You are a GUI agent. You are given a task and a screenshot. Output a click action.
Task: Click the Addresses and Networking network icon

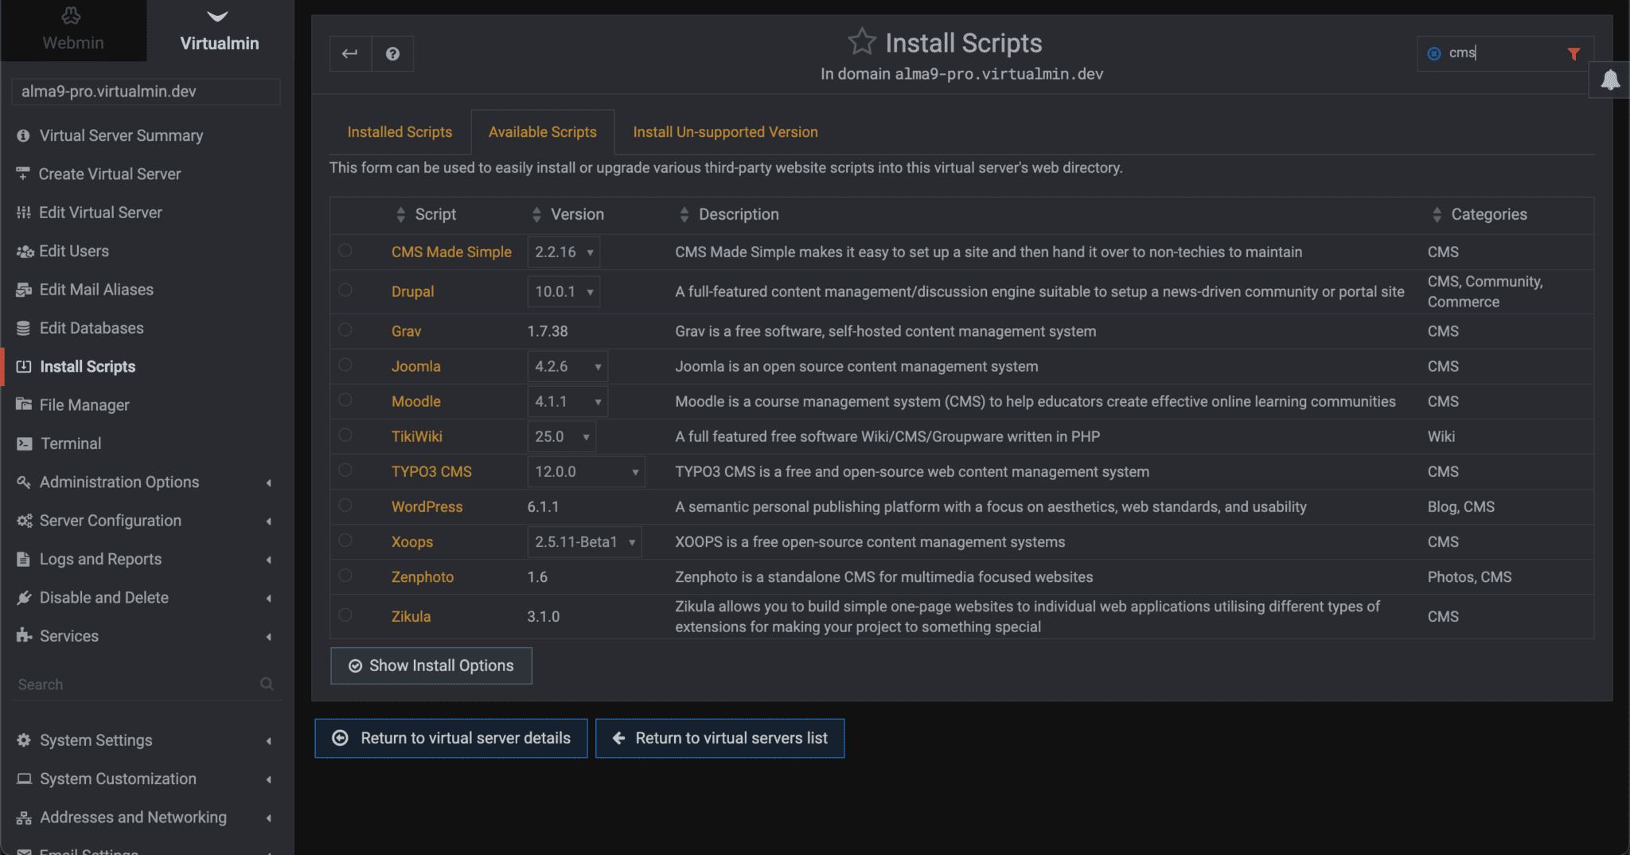25,818
